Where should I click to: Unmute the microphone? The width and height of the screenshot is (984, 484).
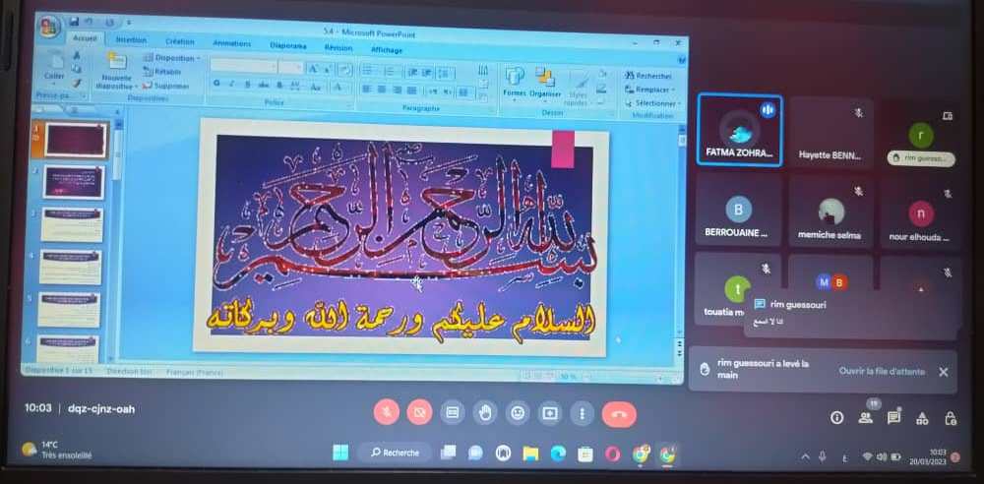coord(388,414)
